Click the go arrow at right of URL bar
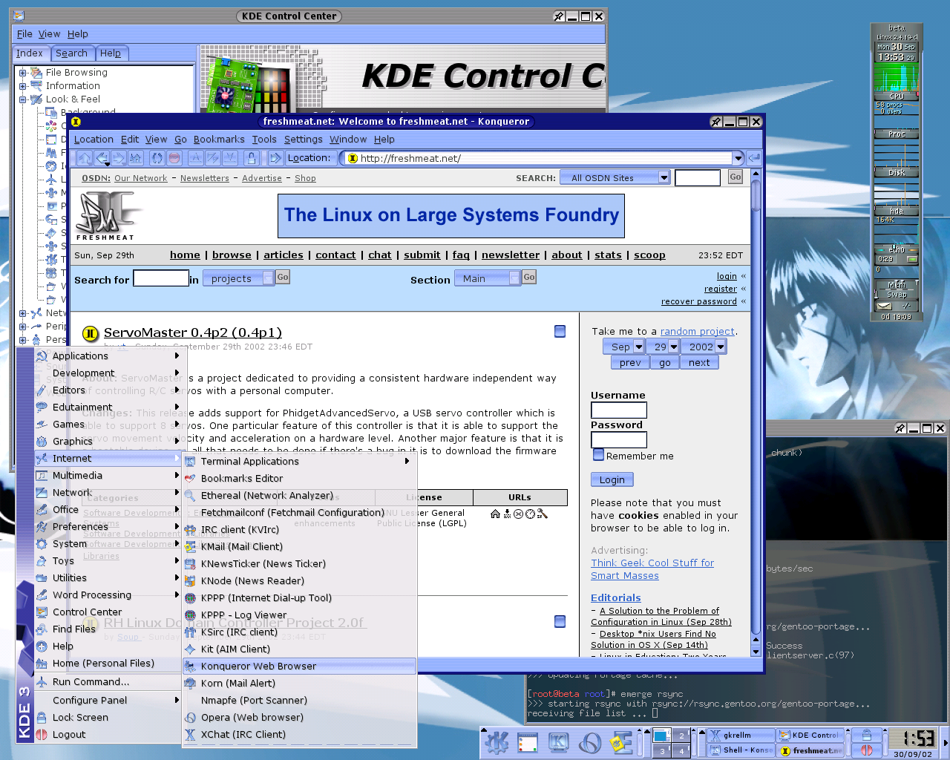This screenshot has height=760, width=950. coord(754,158)
